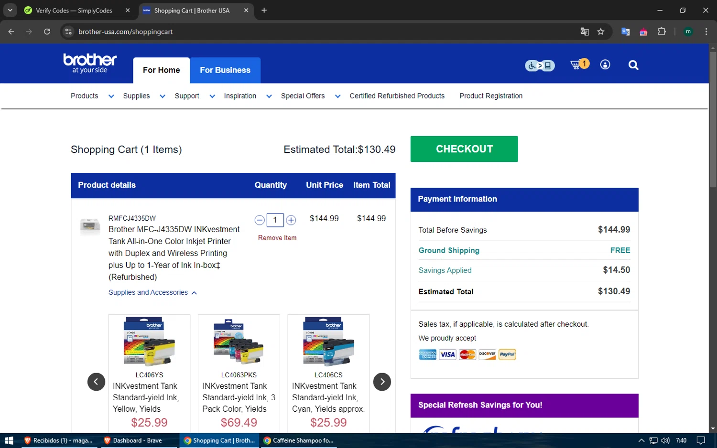Viewport: 717px width, 448px height.
Task: Switch to the For Business tab
Action: click(x=225, y=70)
